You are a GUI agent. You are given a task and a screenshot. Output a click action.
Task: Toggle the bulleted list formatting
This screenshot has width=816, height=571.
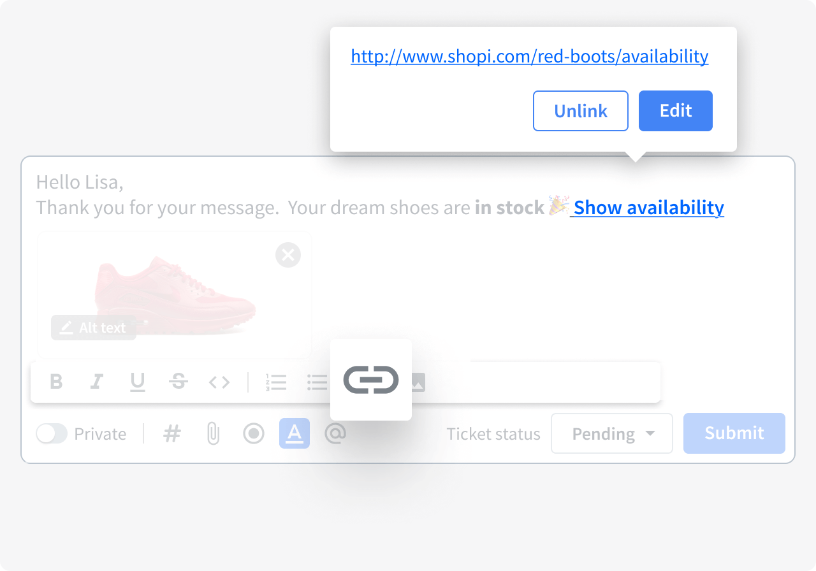pos(317,381)
